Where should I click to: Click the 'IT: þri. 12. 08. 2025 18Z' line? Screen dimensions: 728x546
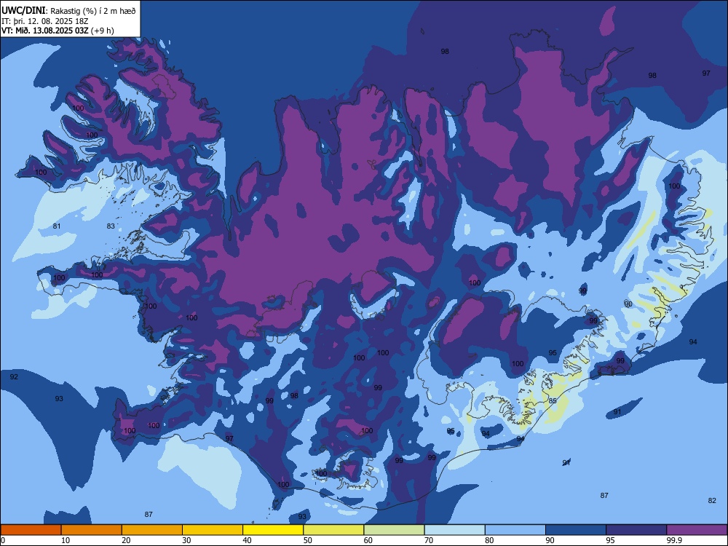click(44, 21)
